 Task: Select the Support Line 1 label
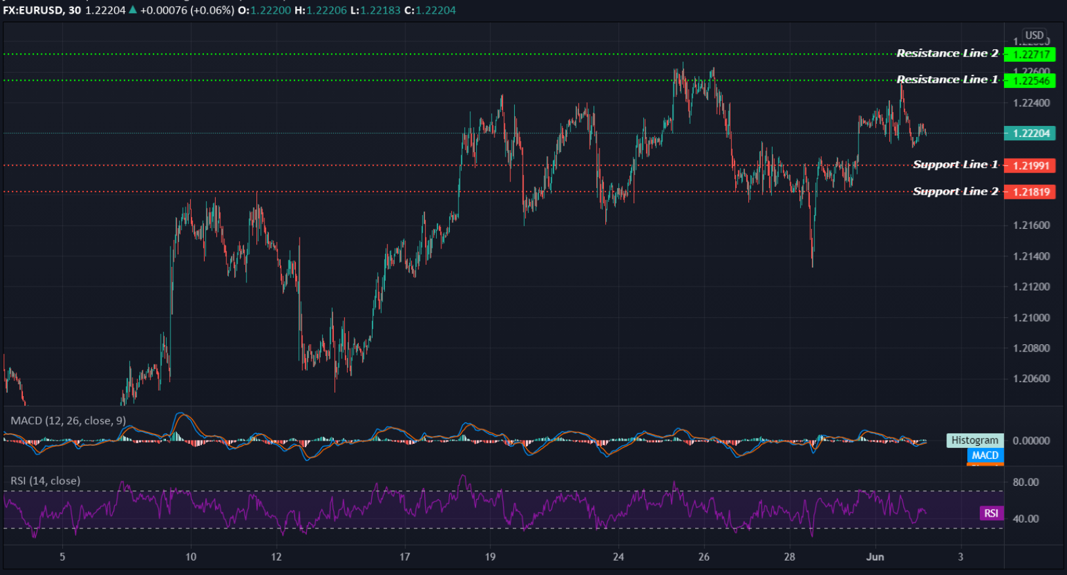click(x=956, y=165)
